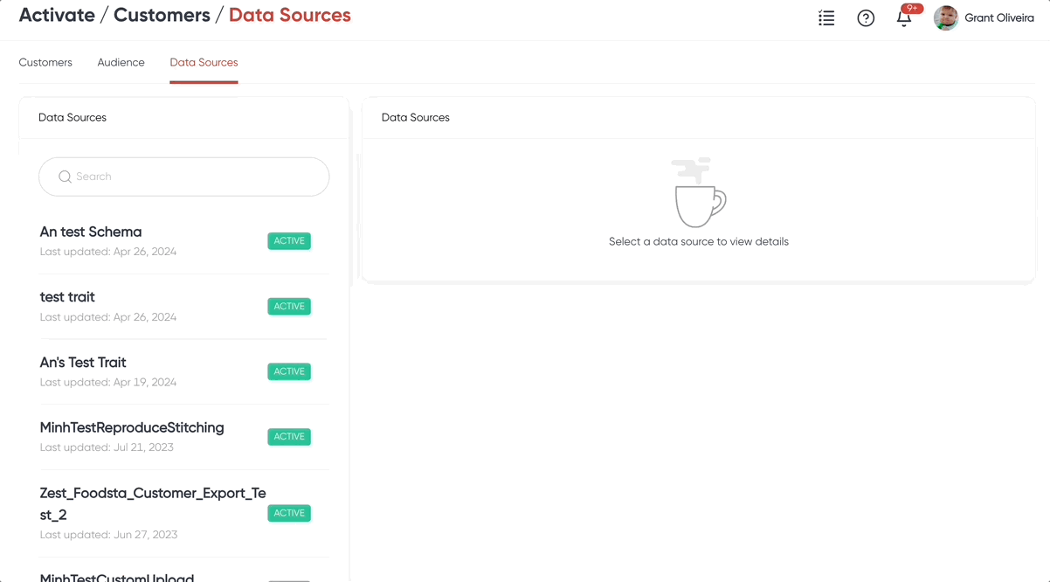Click the magnifier icon in search box

coord(65,177)
